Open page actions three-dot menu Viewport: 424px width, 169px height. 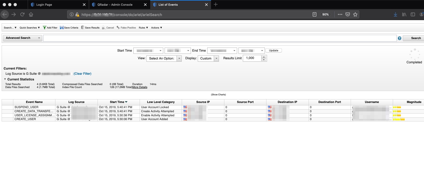[x=340, y=14]
